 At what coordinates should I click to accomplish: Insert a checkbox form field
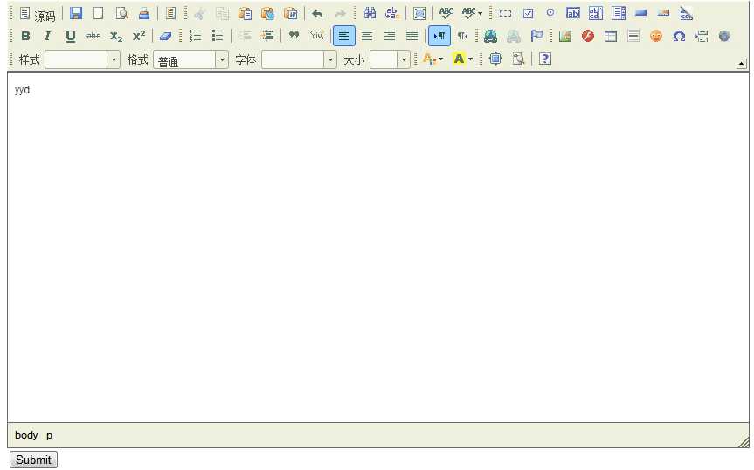(x=528, y=13)
